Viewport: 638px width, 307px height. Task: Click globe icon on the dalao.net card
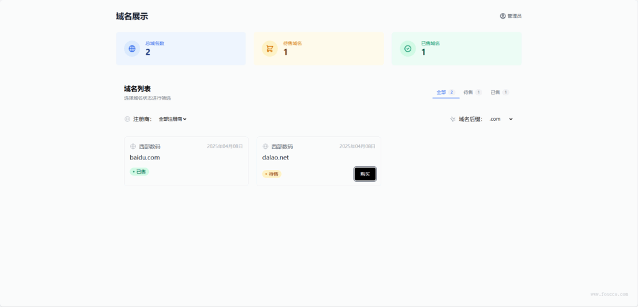point(265,146)
